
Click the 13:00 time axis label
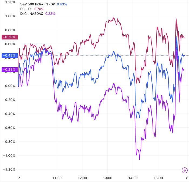[107, 178]
